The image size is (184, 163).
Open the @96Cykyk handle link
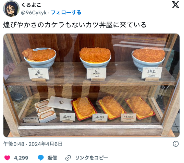pos(34,13)
